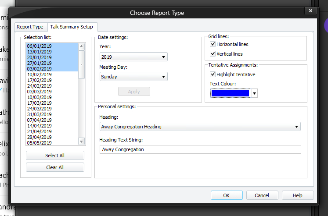328x216 pixels.
Task: Expand Text Colour picker arrow
Action: point(254,93)
